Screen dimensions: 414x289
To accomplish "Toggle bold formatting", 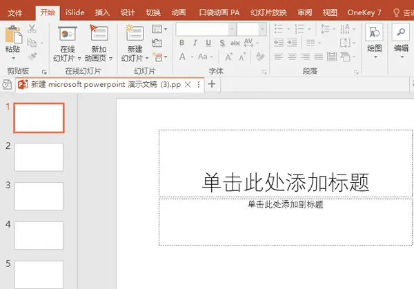I will [181, 43].
